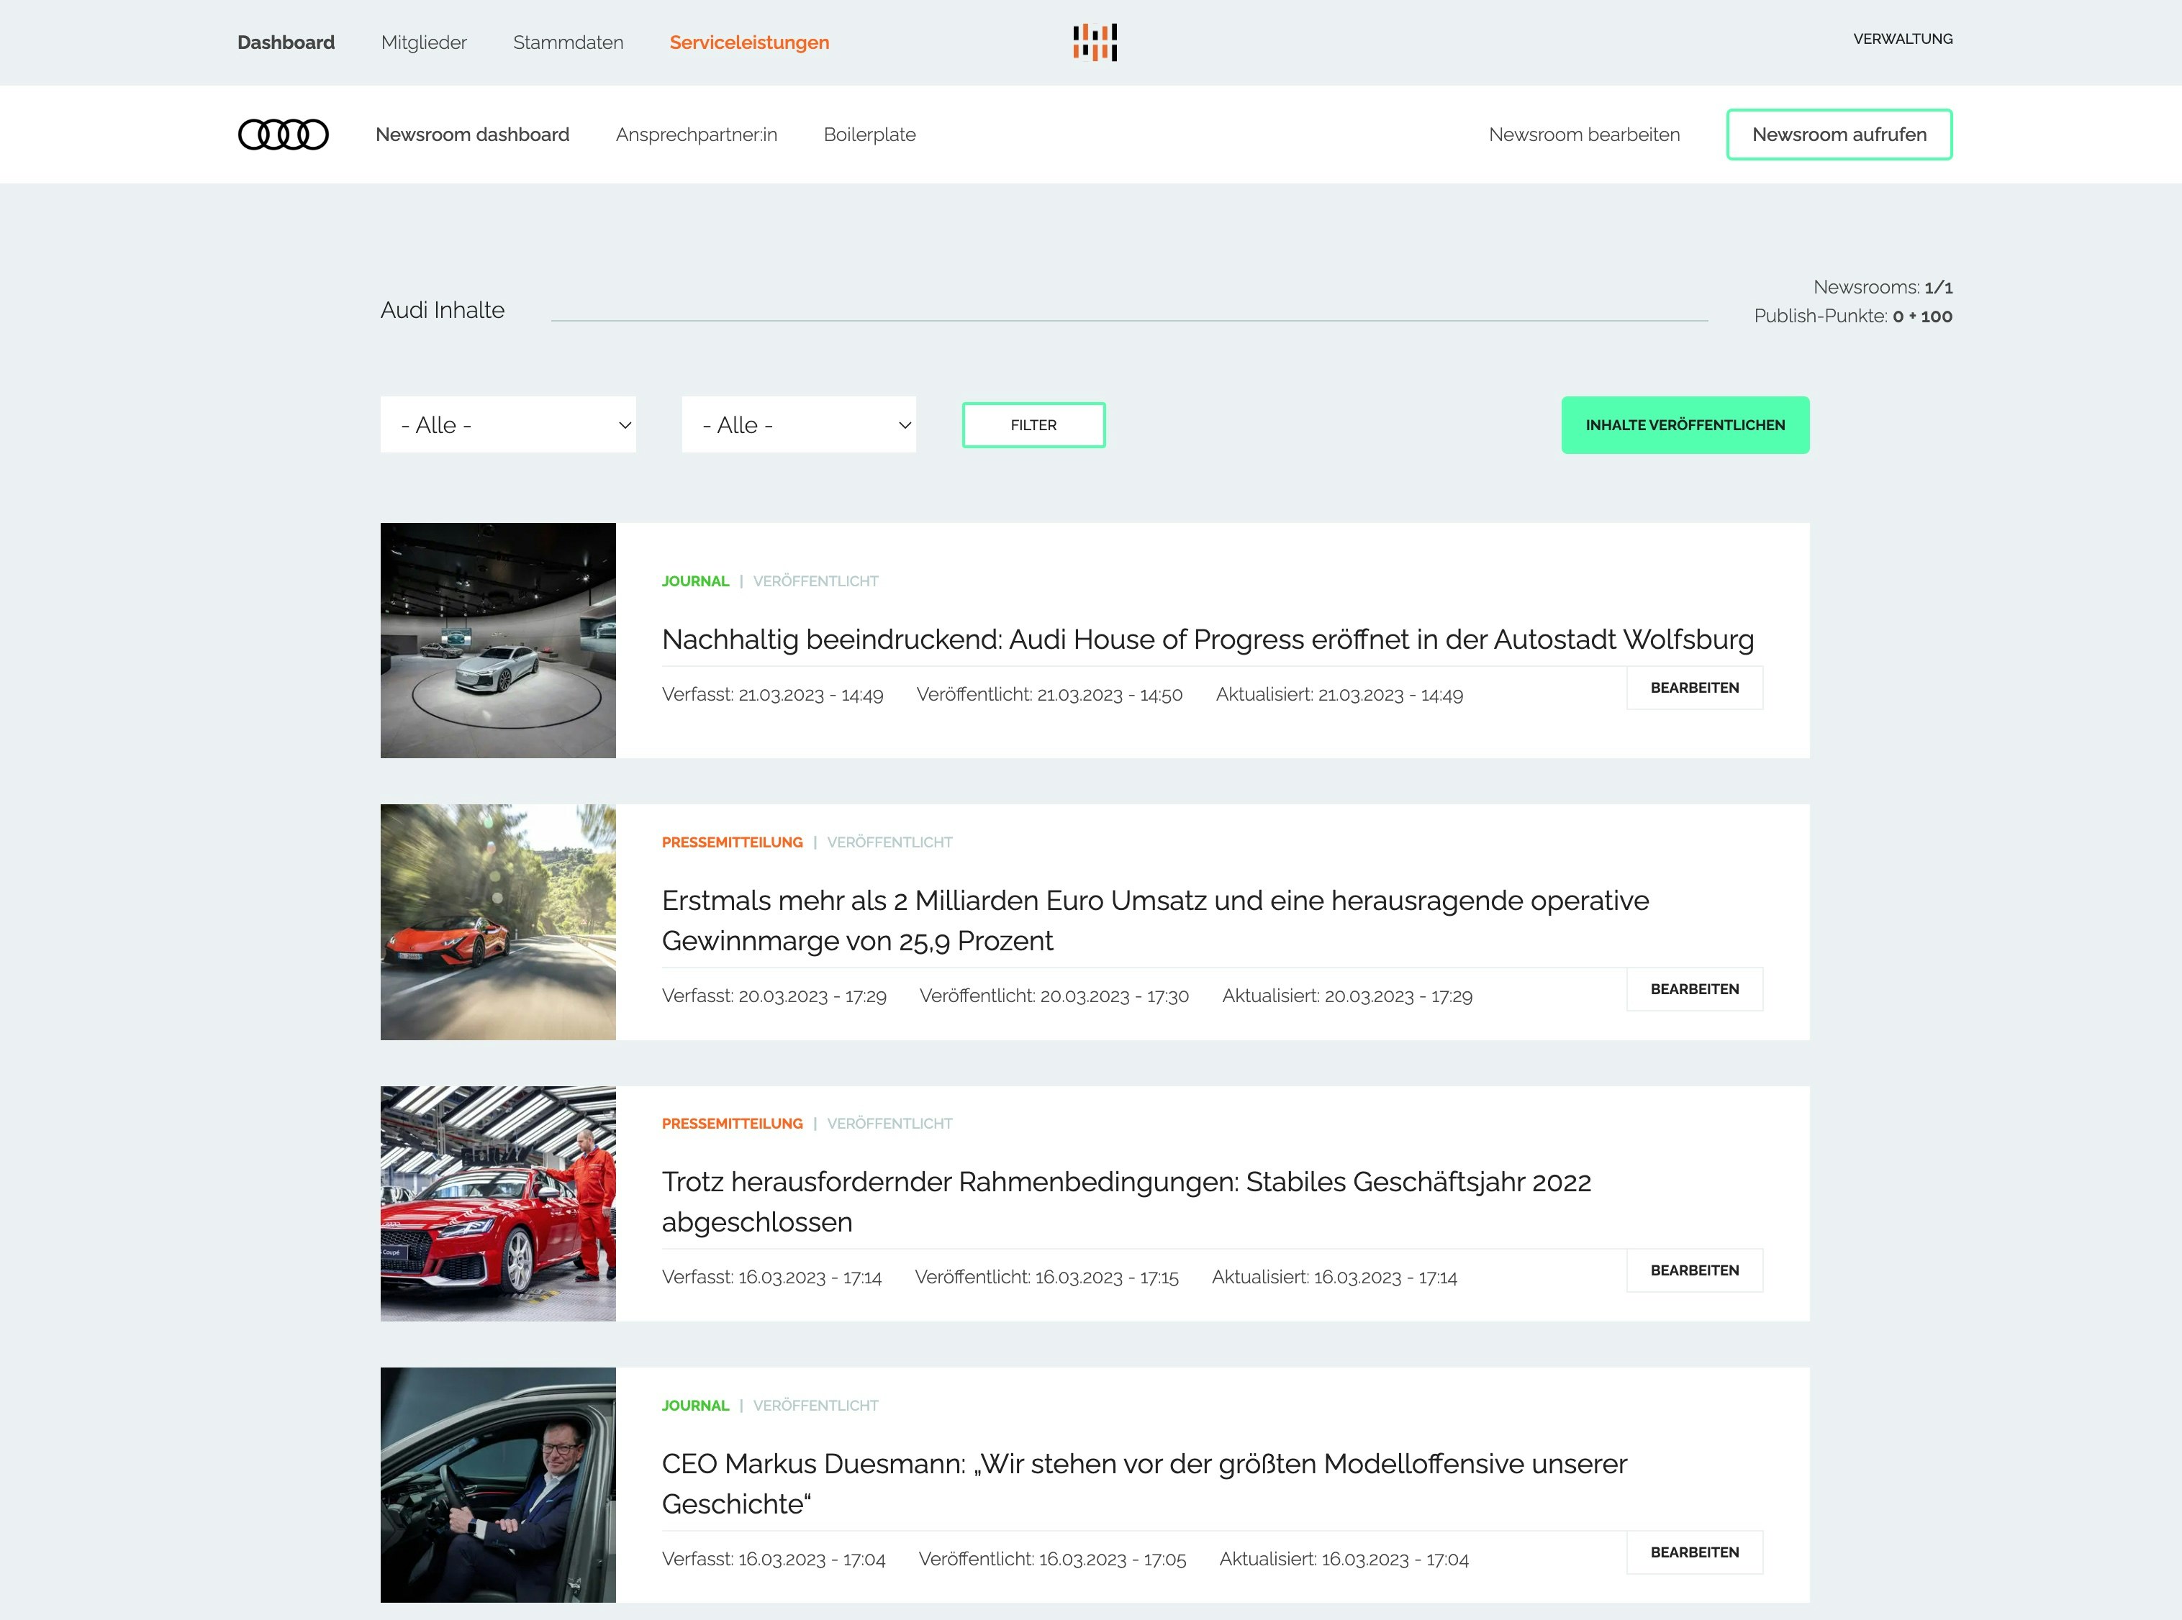Open the Dashboard menu item
The height and width of the screenshot is (1620, 2182).
[x=286, y=42]
